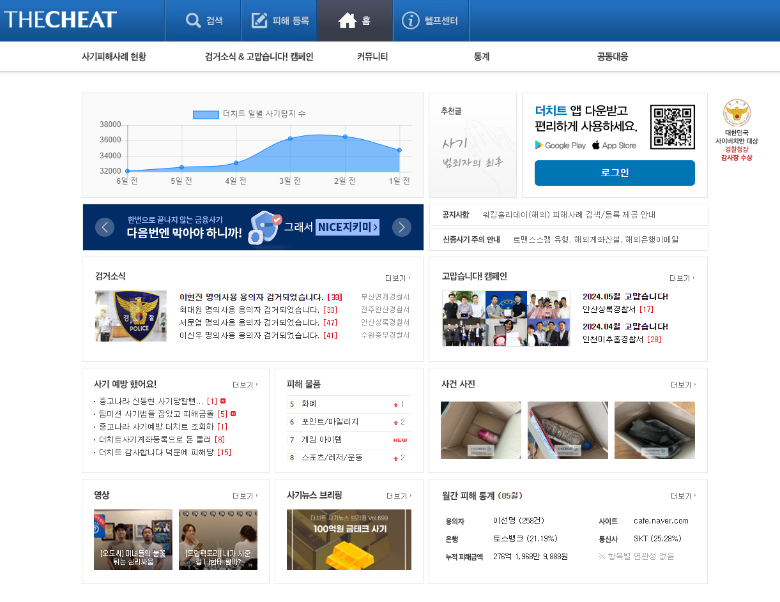Click the campaign photo collage thumbnail
The width and height of the screenshot is (780, 602).
(506, 319)
